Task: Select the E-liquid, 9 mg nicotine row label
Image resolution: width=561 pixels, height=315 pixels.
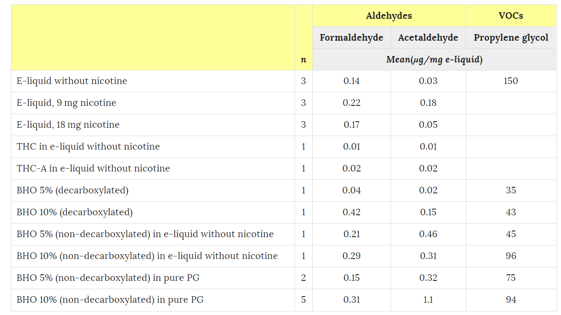Action: tap(66, 103)
